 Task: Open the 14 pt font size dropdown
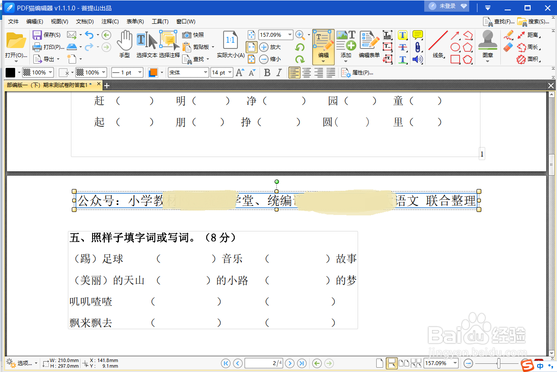[x=230, y=73]
